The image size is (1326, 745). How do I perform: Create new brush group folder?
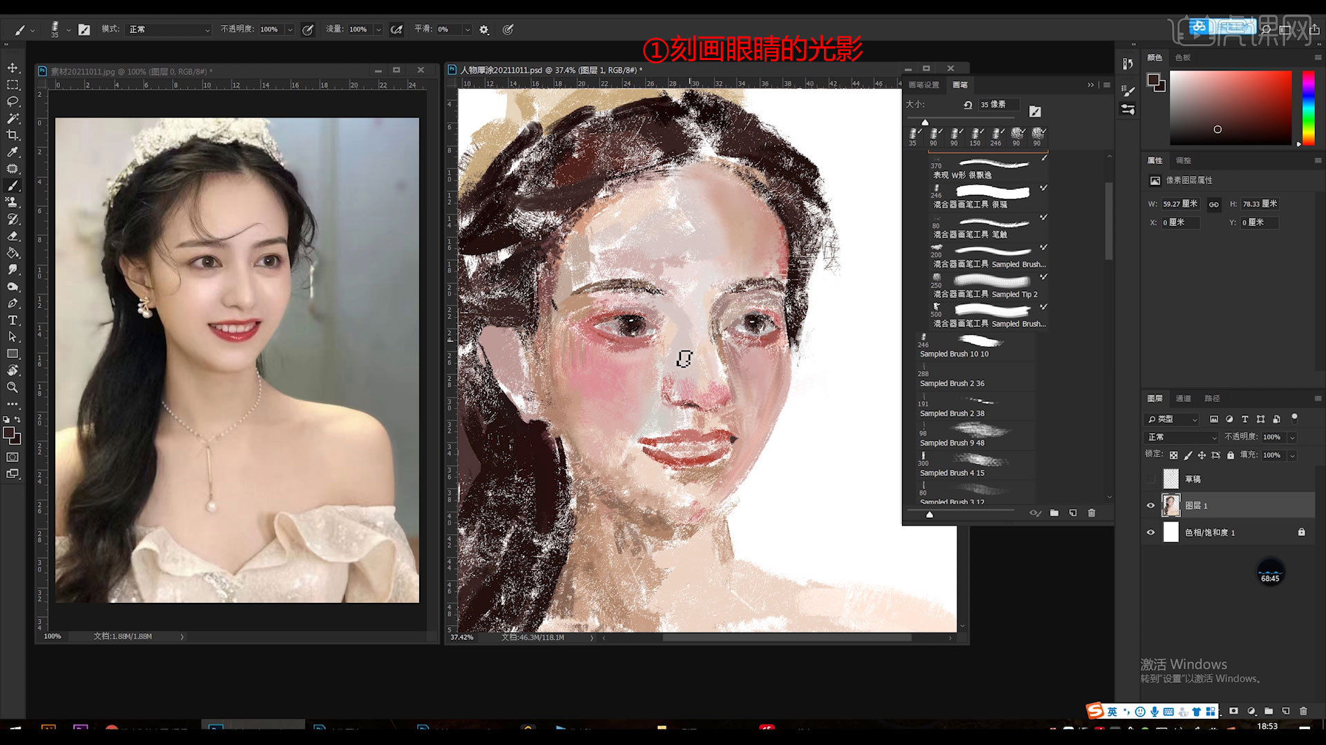click(1054, 513)
